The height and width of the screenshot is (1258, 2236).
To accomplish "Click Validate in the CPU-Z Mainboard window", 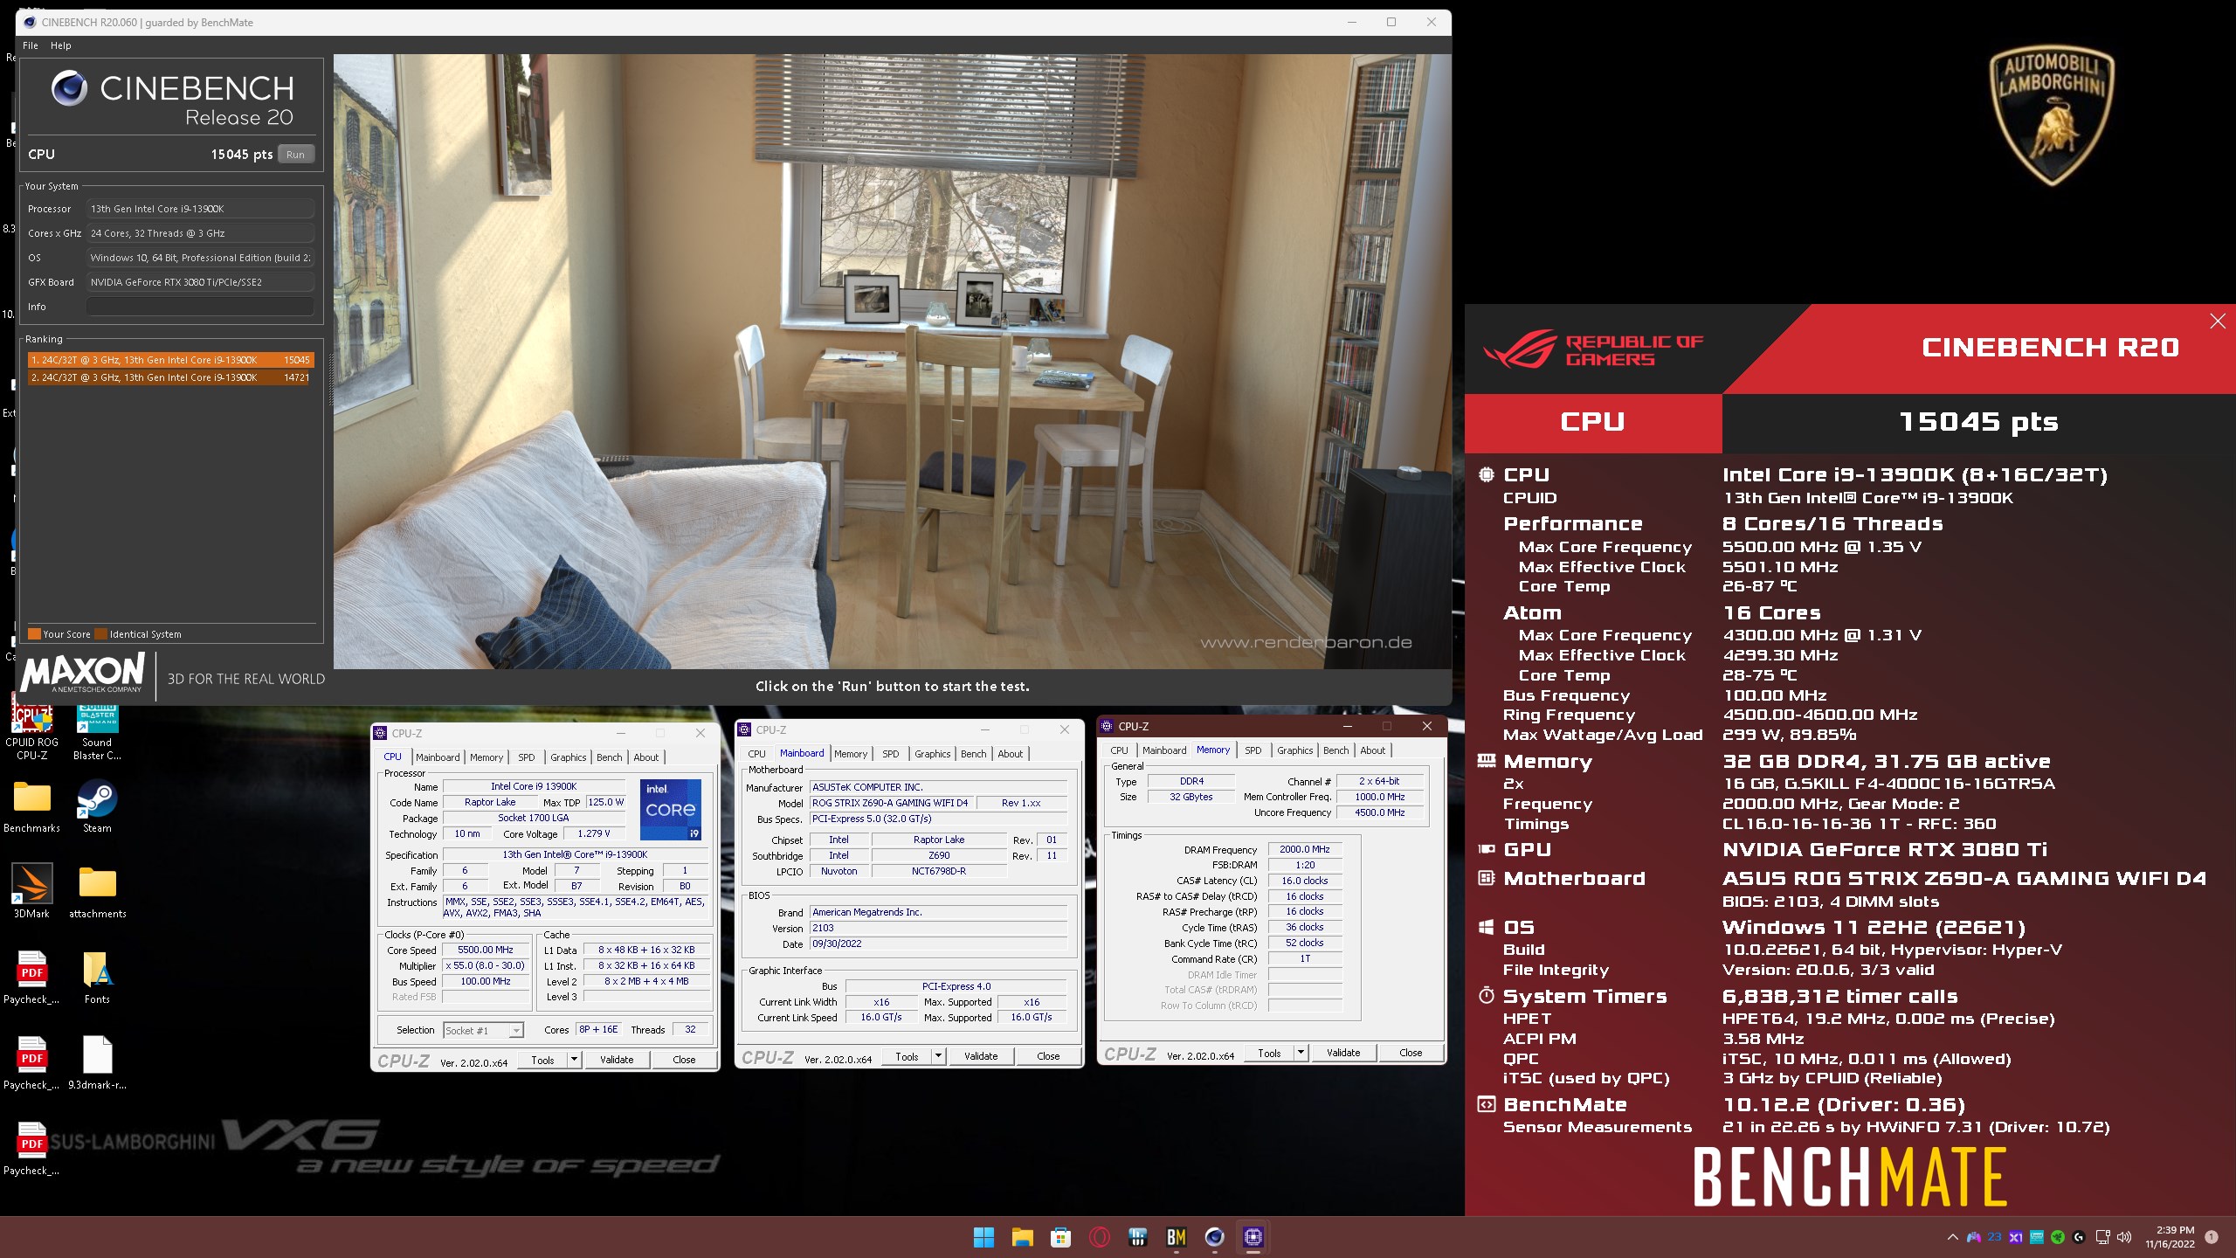I will point(981,1056).
